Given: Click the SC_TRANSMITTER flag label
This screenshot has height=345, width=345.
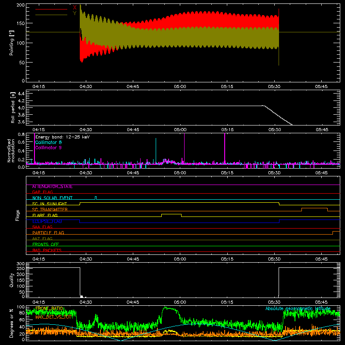Looking at the screenshot, I should (50, 210).
